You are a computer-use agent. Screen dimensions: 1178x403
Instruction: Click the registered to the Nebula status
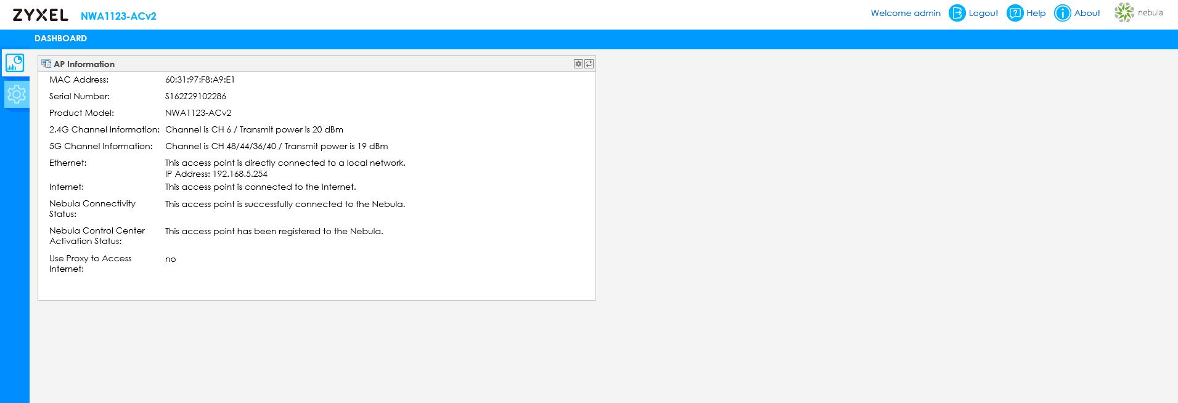(274, 231)
